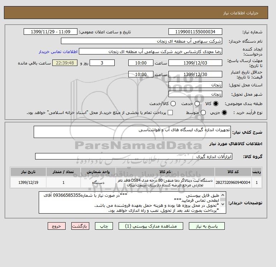Click the price validity time 10:00 field
Viewport: 276px width, 267px height.
coord(141,74)
